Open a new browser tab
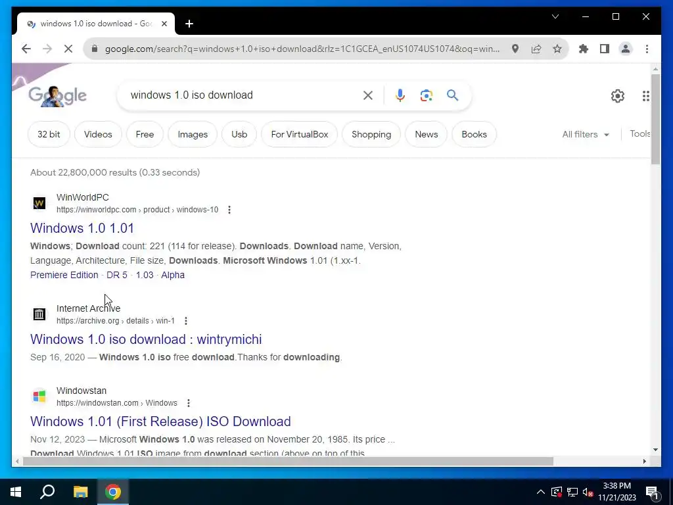This screenshot has height=505, width=673. (x=189, y=24)
